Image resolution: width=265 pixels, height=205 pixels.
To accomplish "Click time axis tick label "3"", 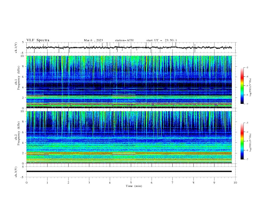I will coord(89,183).
